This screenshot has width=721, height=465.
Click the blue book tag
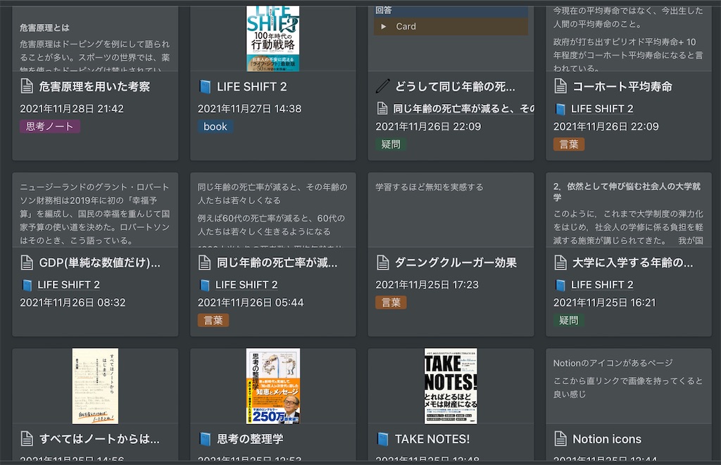point(215,127)
